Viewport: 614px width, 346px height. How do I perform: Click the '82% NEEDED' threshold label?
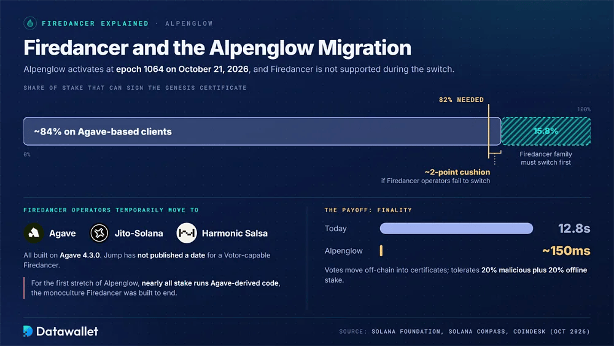click(x=461, y=100)
